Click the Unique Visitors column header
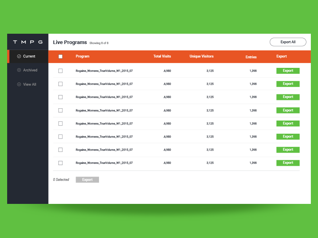The height and width of the screenshot is (238, 318). pos(202,56)
